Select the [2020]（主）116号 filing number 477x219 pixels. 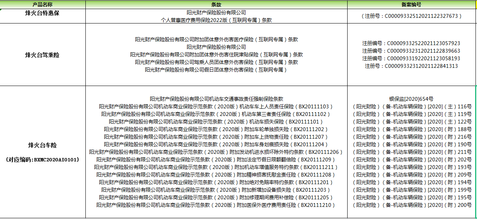click(x=411, y=106)
